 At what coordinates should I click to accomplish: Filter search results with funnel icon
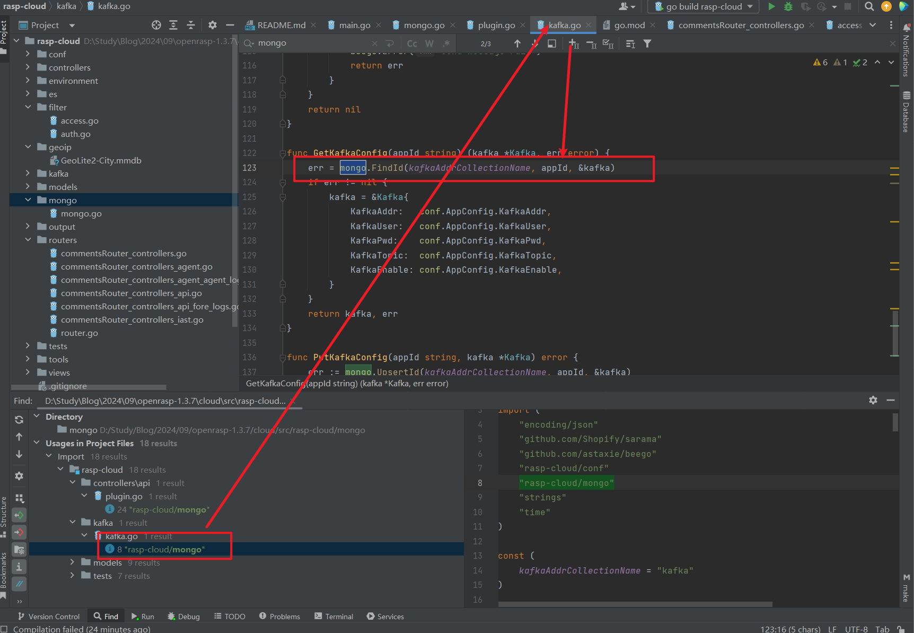click(x=647, y=44)
